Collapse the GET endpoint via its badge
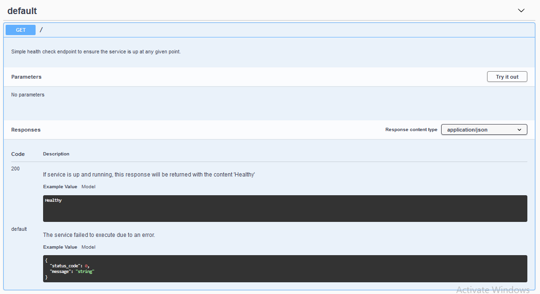Image resolution: width=540 pixels, height=294 pixels. coord(21,30)
